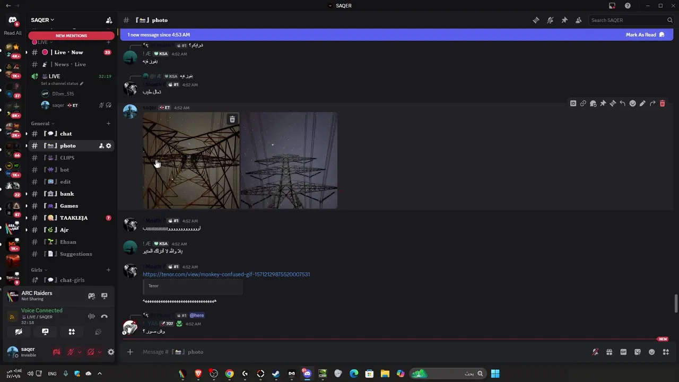Unmute microphone in user panel
Screen dimensions: 679x382
click(70, 352)
